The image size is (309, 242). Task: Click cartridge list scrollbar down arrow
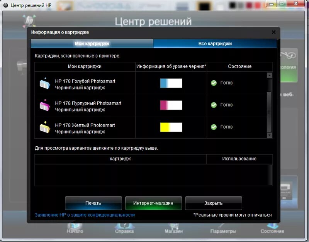[x=269, y=135]
